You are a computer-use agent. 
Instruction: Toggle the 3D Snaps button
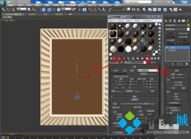click(90, 10)
